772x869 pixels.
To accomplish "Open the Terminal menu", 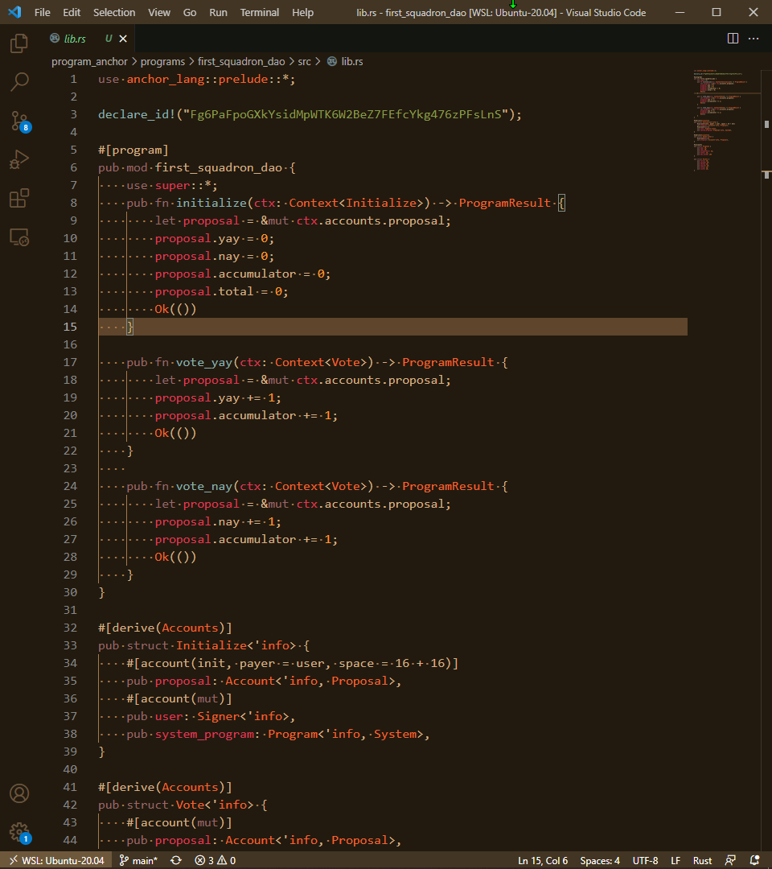I will pyautogui.click(x=259, y=12).
